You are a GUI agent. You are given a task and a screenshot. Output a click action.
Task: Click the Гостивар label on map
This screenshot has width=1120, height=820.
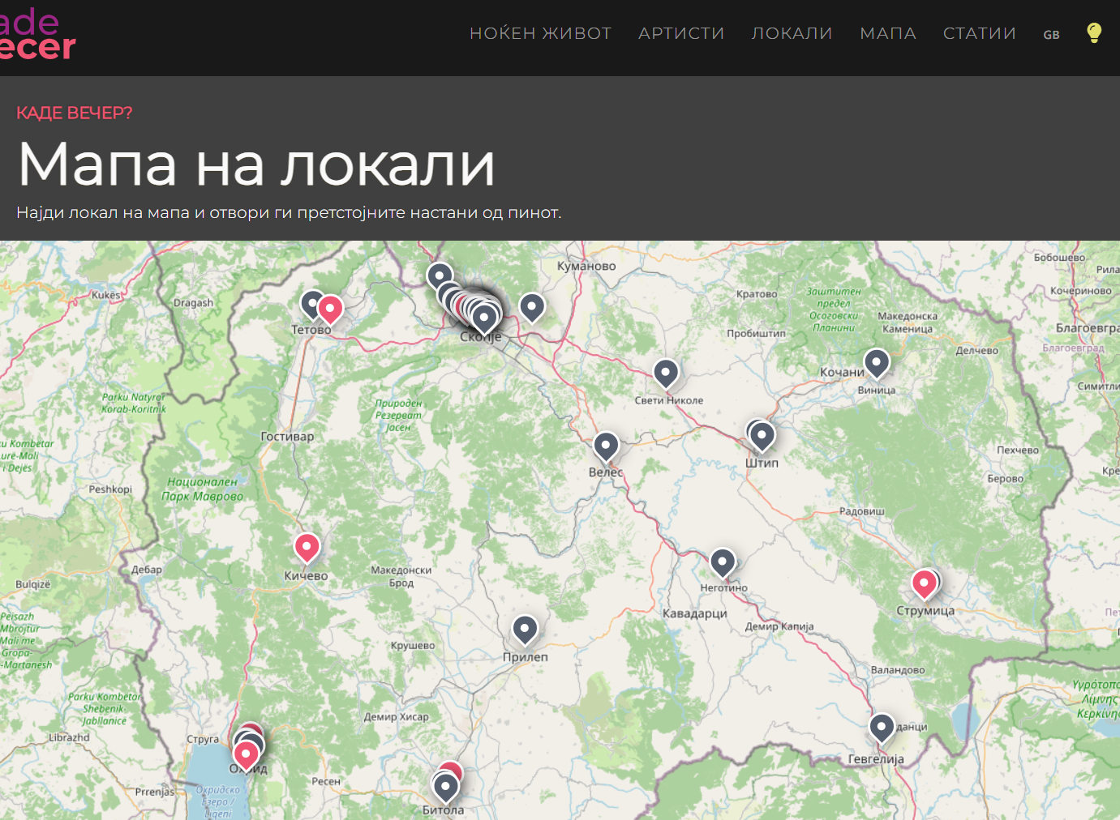[287, 436]
